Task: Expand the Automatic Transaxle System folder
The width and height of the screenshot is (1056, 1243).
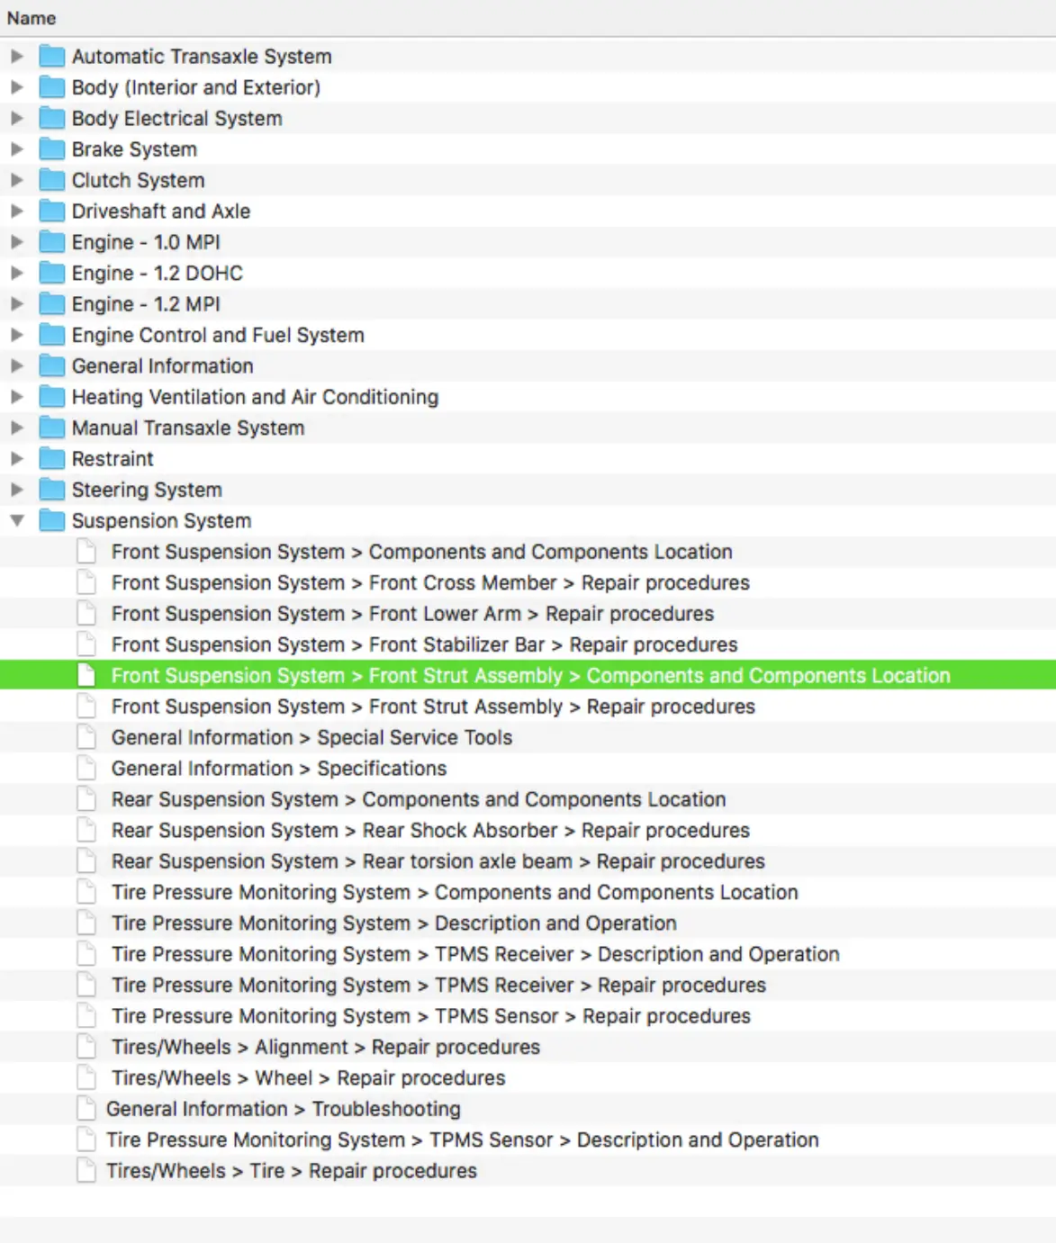Action: (17, 56)
